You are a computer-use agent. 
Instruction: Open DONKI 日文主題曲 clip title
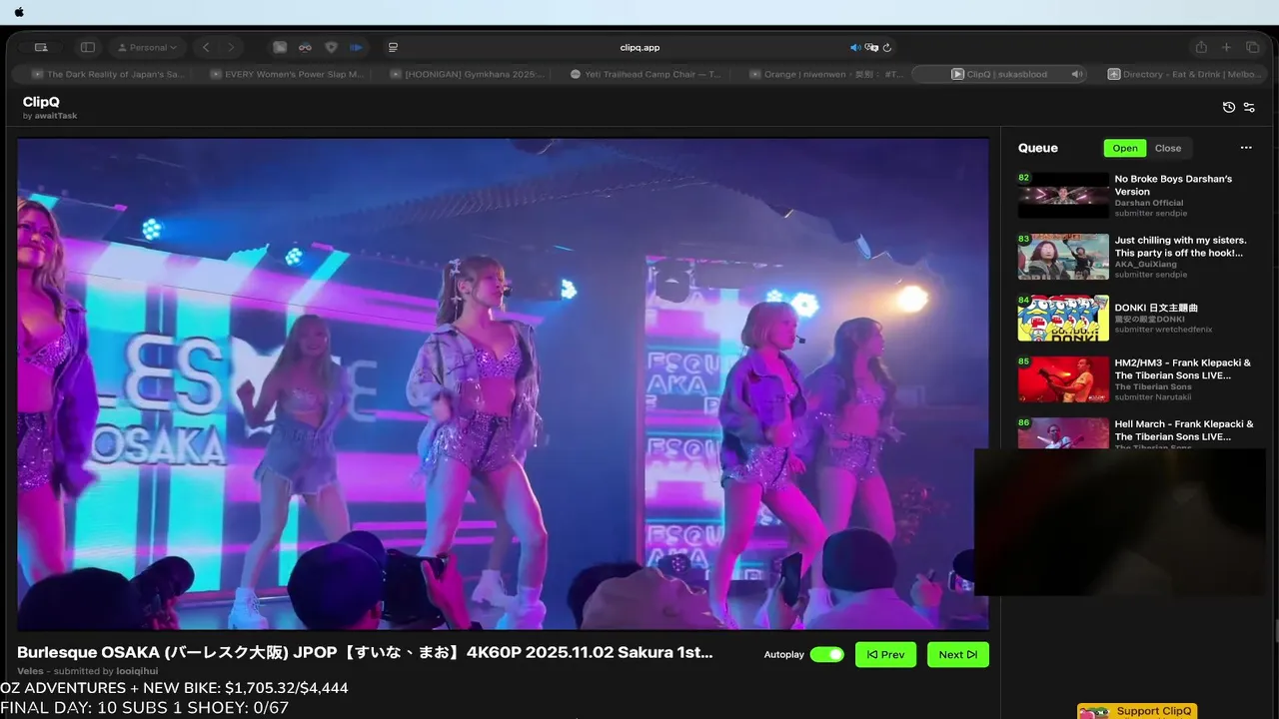coord(1156,308)
